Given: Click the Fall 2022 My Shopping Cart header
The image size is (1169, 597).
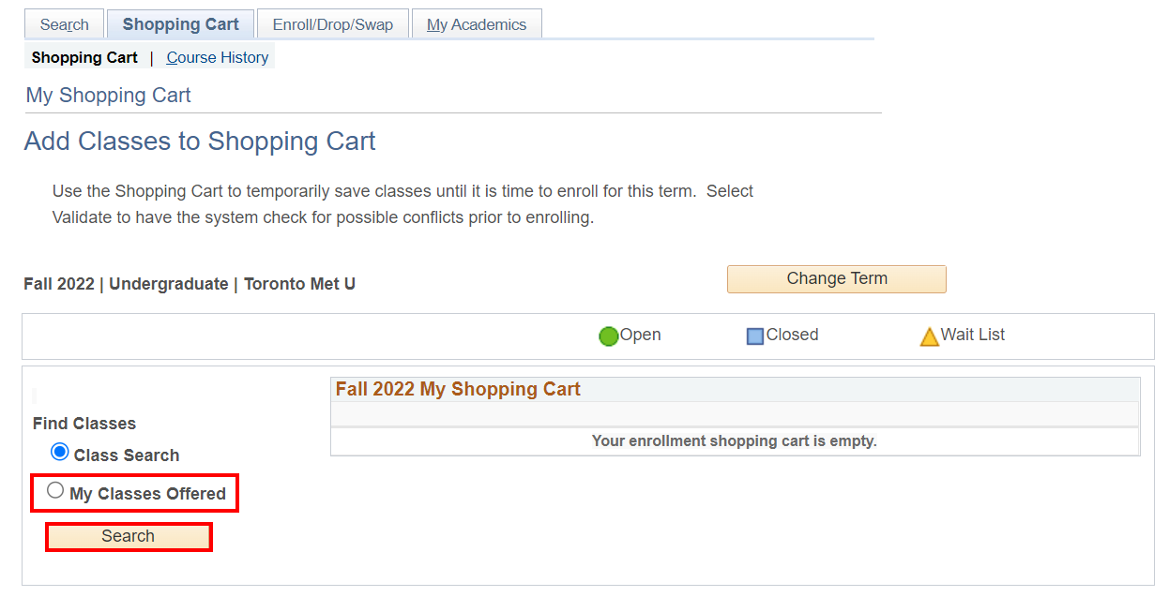Looking at the screenshot, I should 458,389.
